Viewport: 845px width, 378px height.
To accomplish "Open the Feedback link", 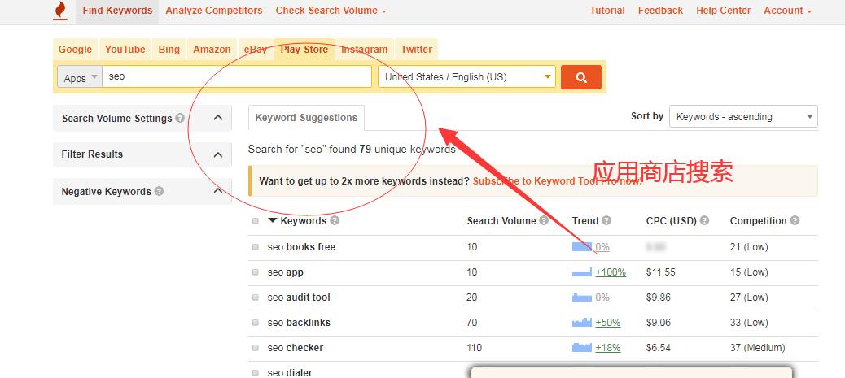I will 660,11.
